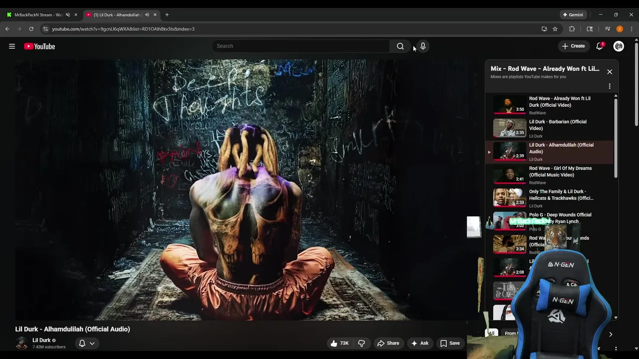639x359 pixels.
Task: Open the 2:08 duration playlist video
Action: [x=510, y=267]
